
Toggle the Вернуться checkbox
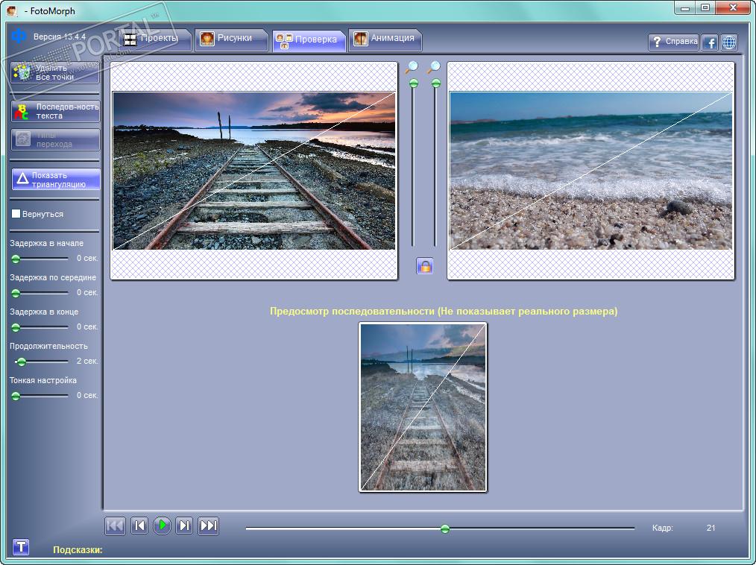pos(16,214)
